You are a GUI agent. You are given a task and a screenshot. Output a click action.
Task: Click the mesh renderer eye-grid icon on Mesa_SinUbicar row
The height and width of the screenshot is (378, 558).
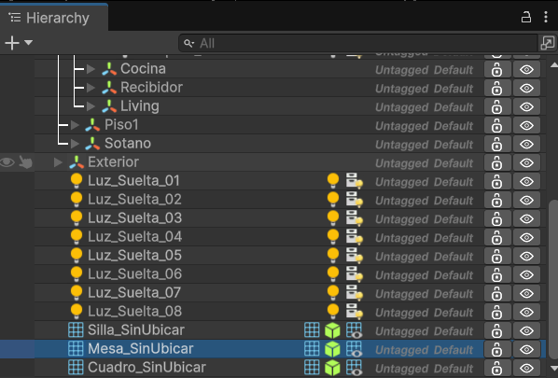pyautogui.click(x=355, y=349)
